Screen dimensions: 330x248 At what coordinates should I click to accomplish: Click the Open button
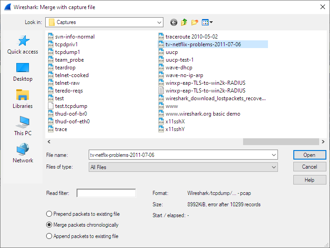pyautogui.click(x=310, y=155)
